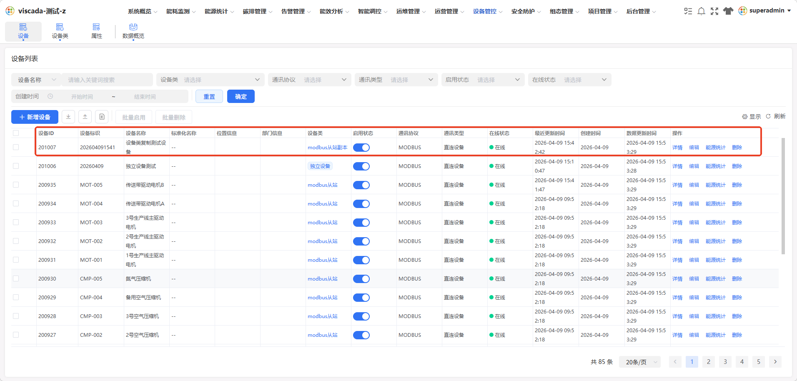Click the 确定 button
This screenshot has height=381, width=797.
(x=241, y=96)
